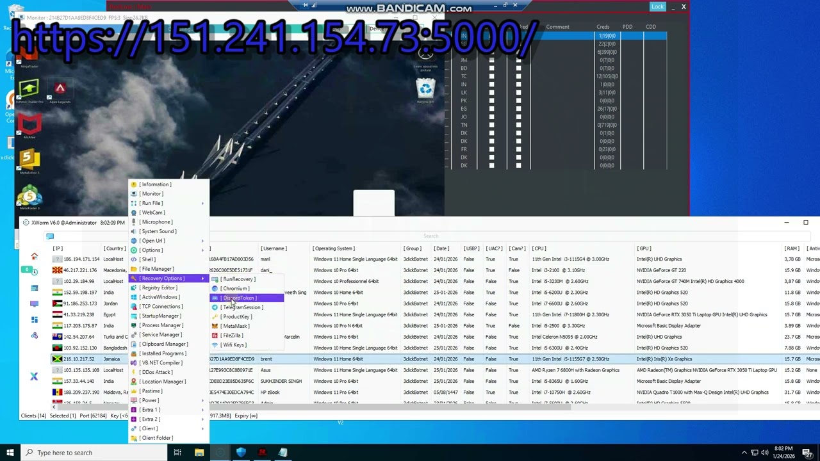The image size is (820, 461).
Task: Select the Monitor menu entry
Action: 169,194
